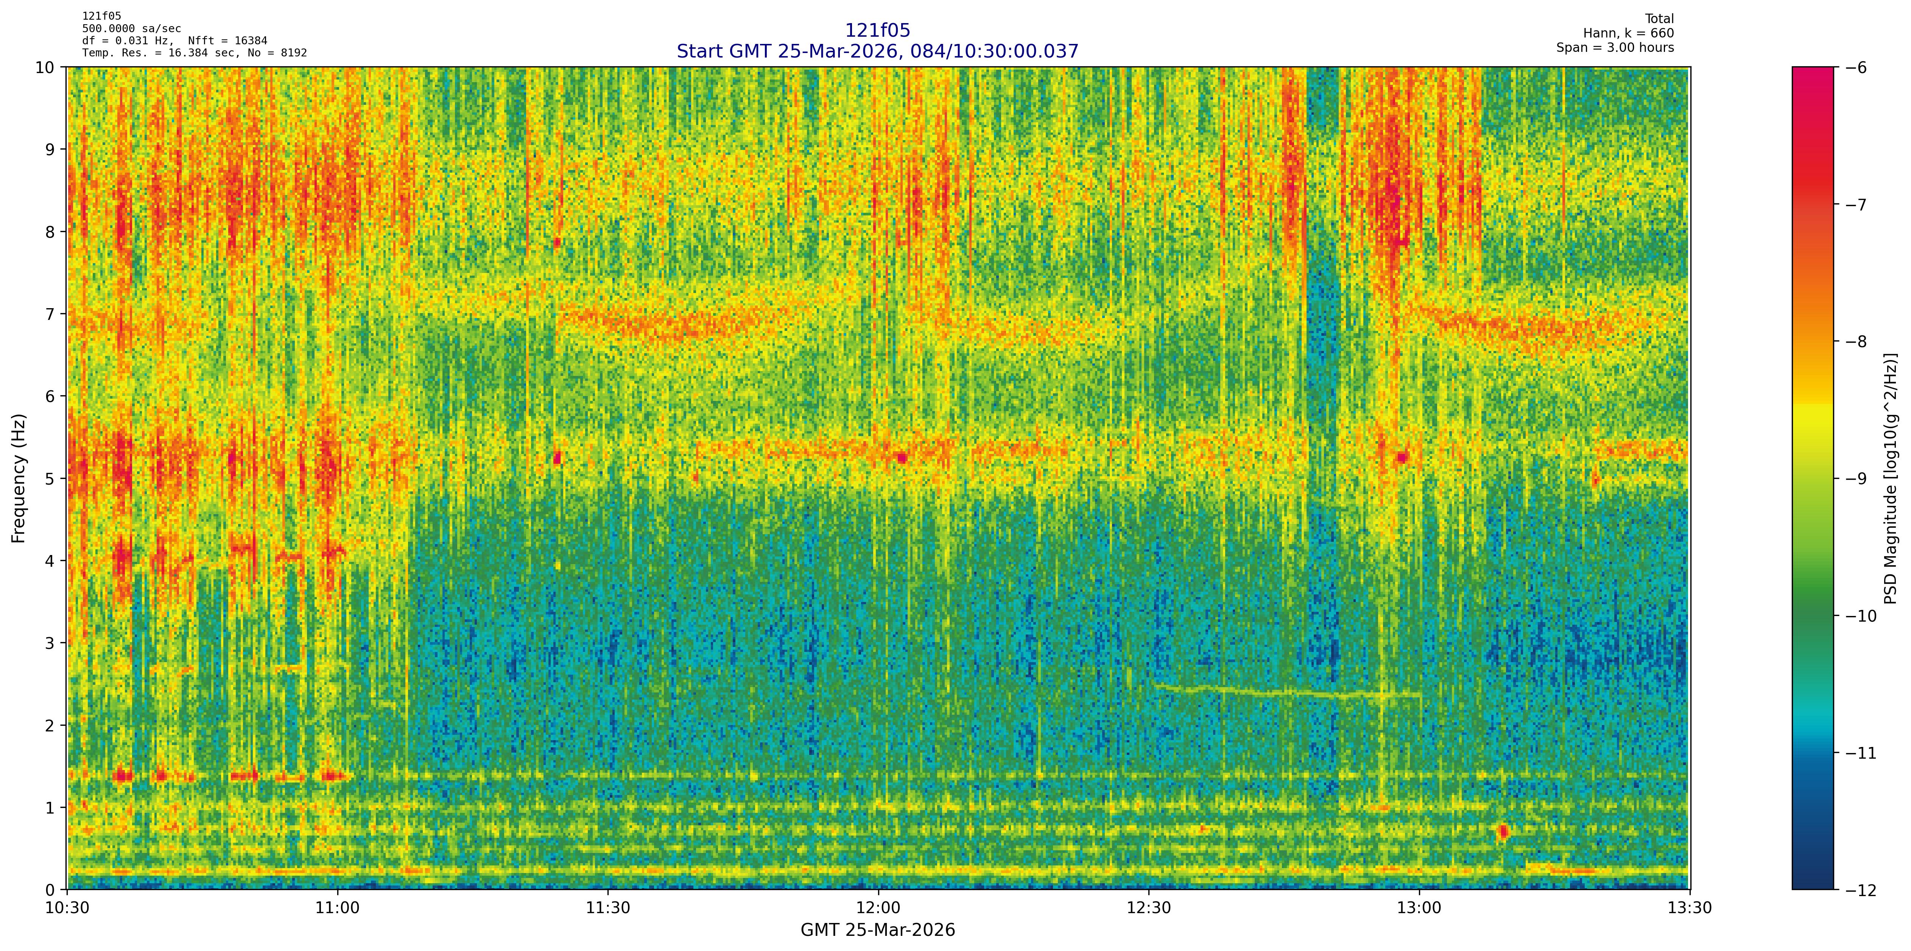Click the 'Frequency (Hz)' y-axis label

pos(19,479)
